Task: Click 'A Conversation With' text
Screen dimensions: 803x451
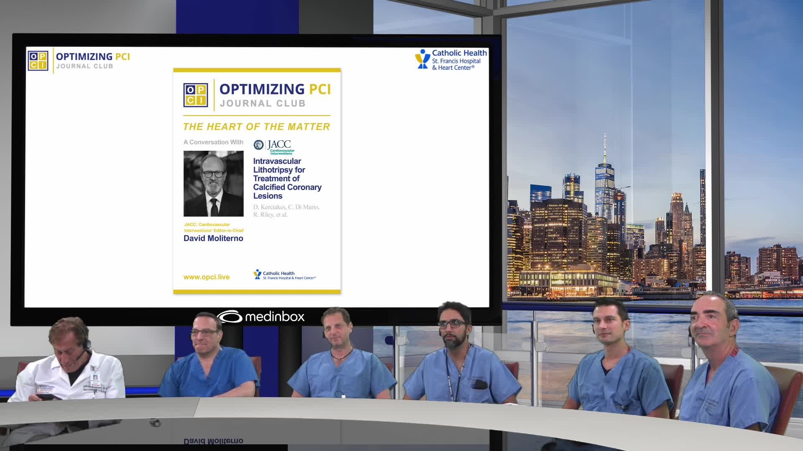Action: (x=213, y=142)
